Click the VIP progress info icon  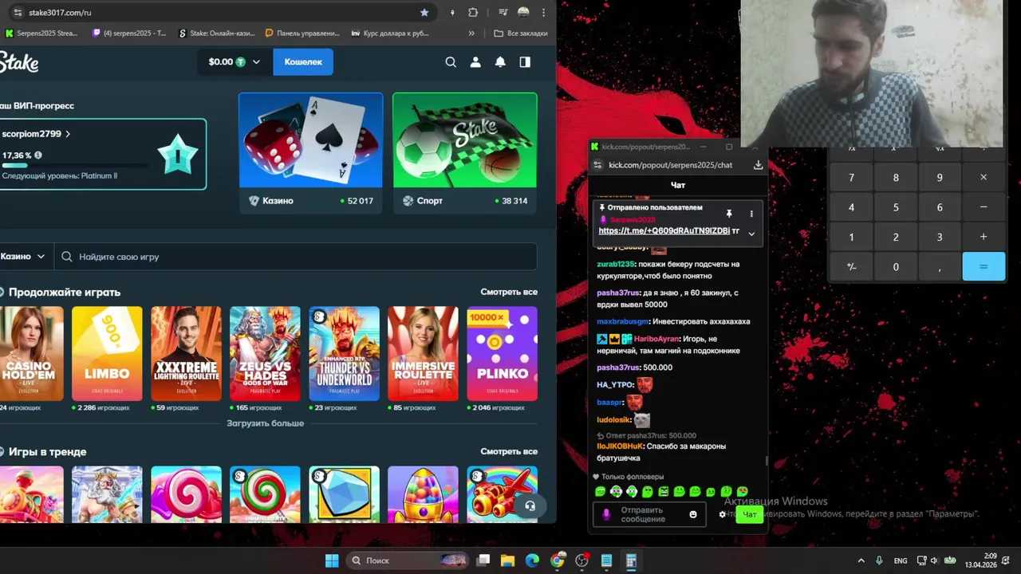point(38,155)
